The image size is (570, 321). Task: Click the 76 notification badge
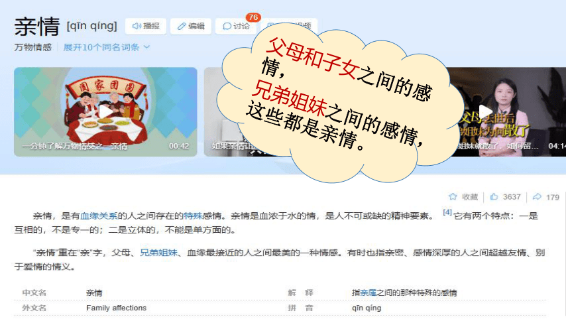coord(253,17)
